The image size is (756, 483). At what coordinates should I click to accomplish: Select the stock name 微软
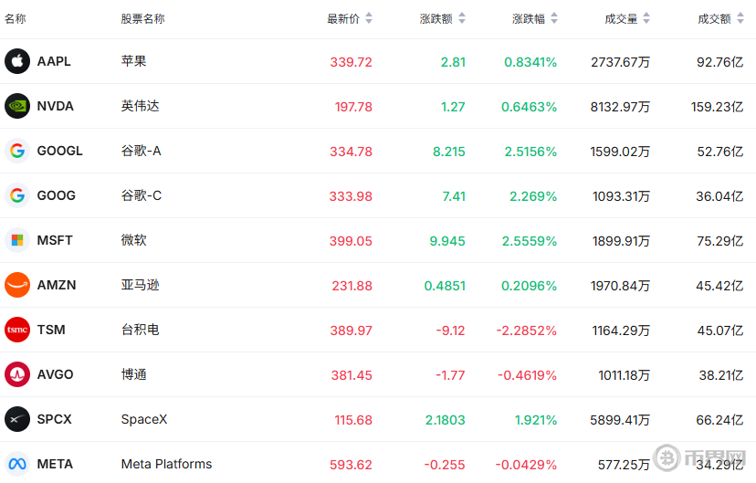(133, 240)
